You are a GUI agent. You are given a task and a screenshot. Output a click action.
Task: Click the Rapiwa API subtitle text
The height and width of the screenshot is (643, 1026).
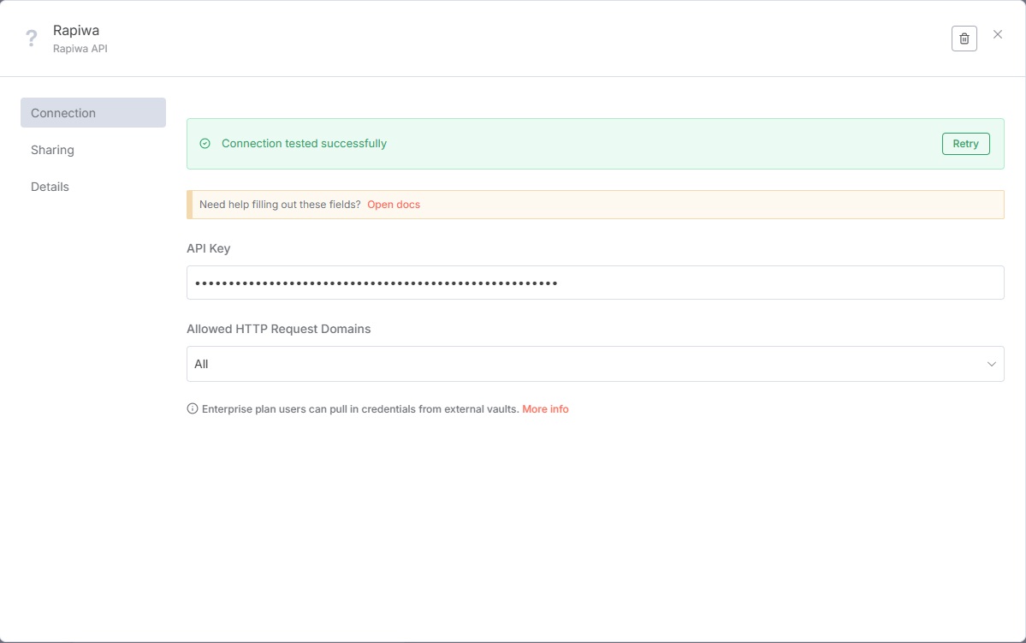(80, 49)
